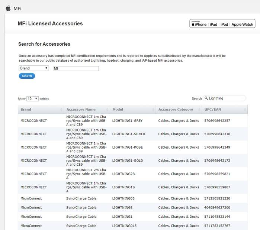
Task: Click MICROCONNECT brand in LIGHTNING1-GREY row
Action: coord(33,121)
